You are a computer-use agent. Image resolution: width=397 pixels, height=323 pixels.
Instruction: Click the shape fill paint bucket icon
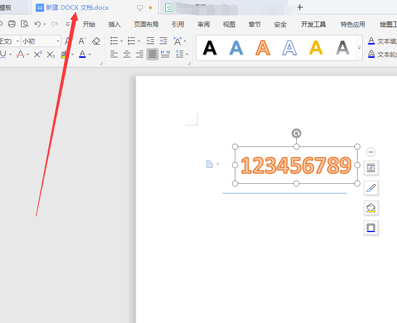371,207
